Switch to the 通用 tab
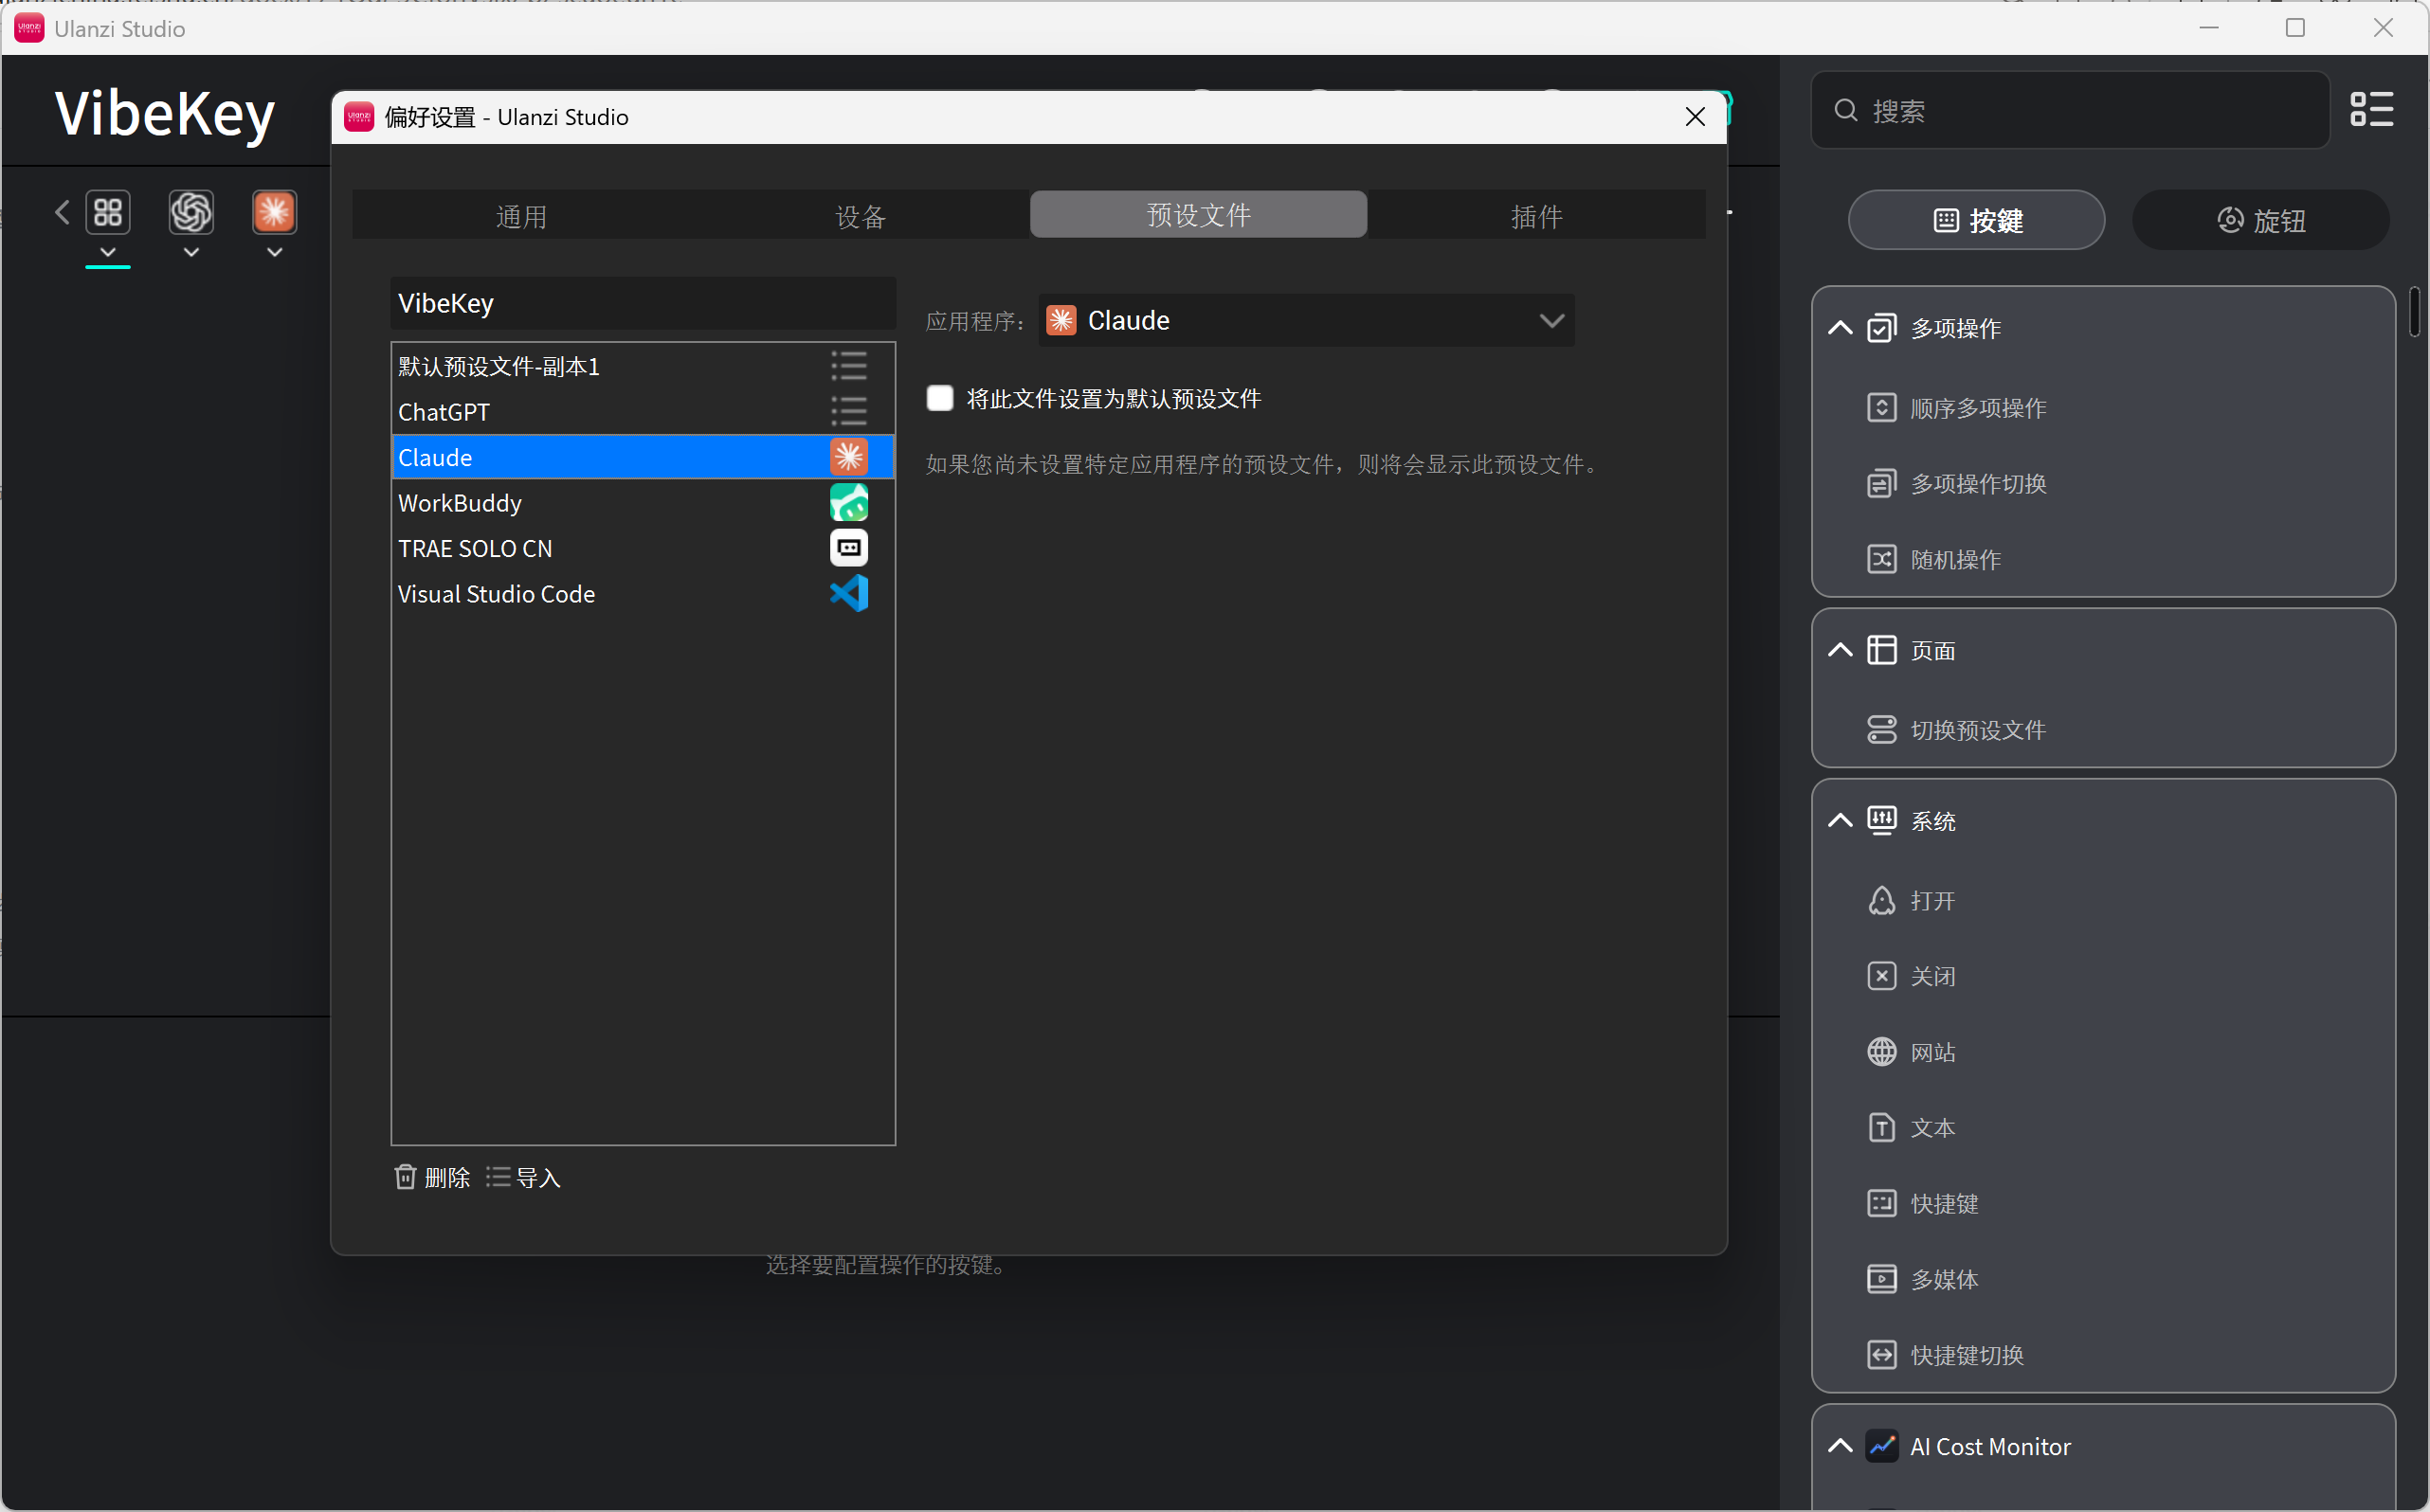 (x=521, y=215)
